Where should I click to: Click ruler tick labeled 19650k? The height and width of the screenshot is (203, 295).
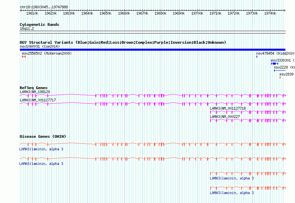click(x=105, y=13)
